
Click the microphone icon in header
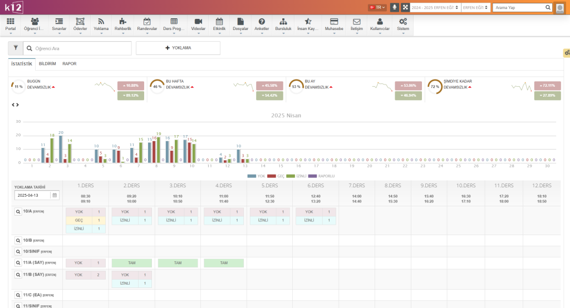(x=395, y=7)
